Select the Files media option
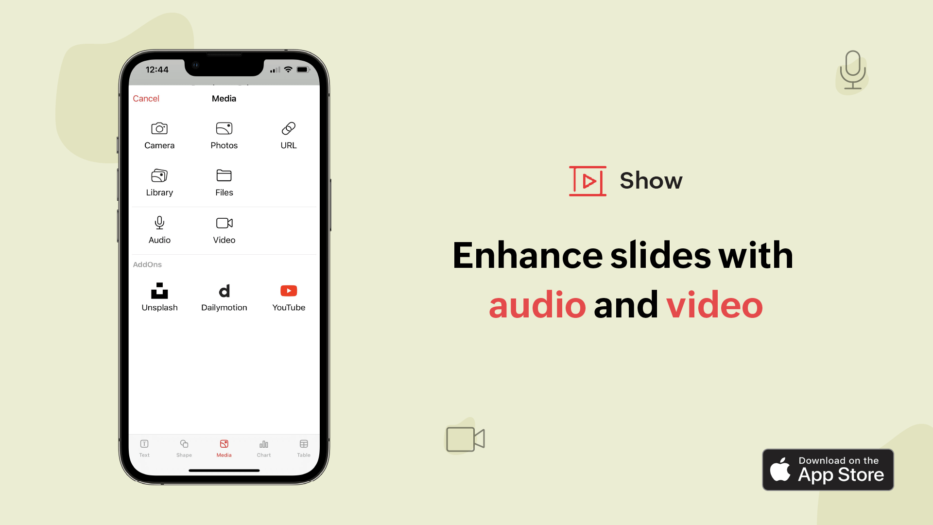 [225, 182]
